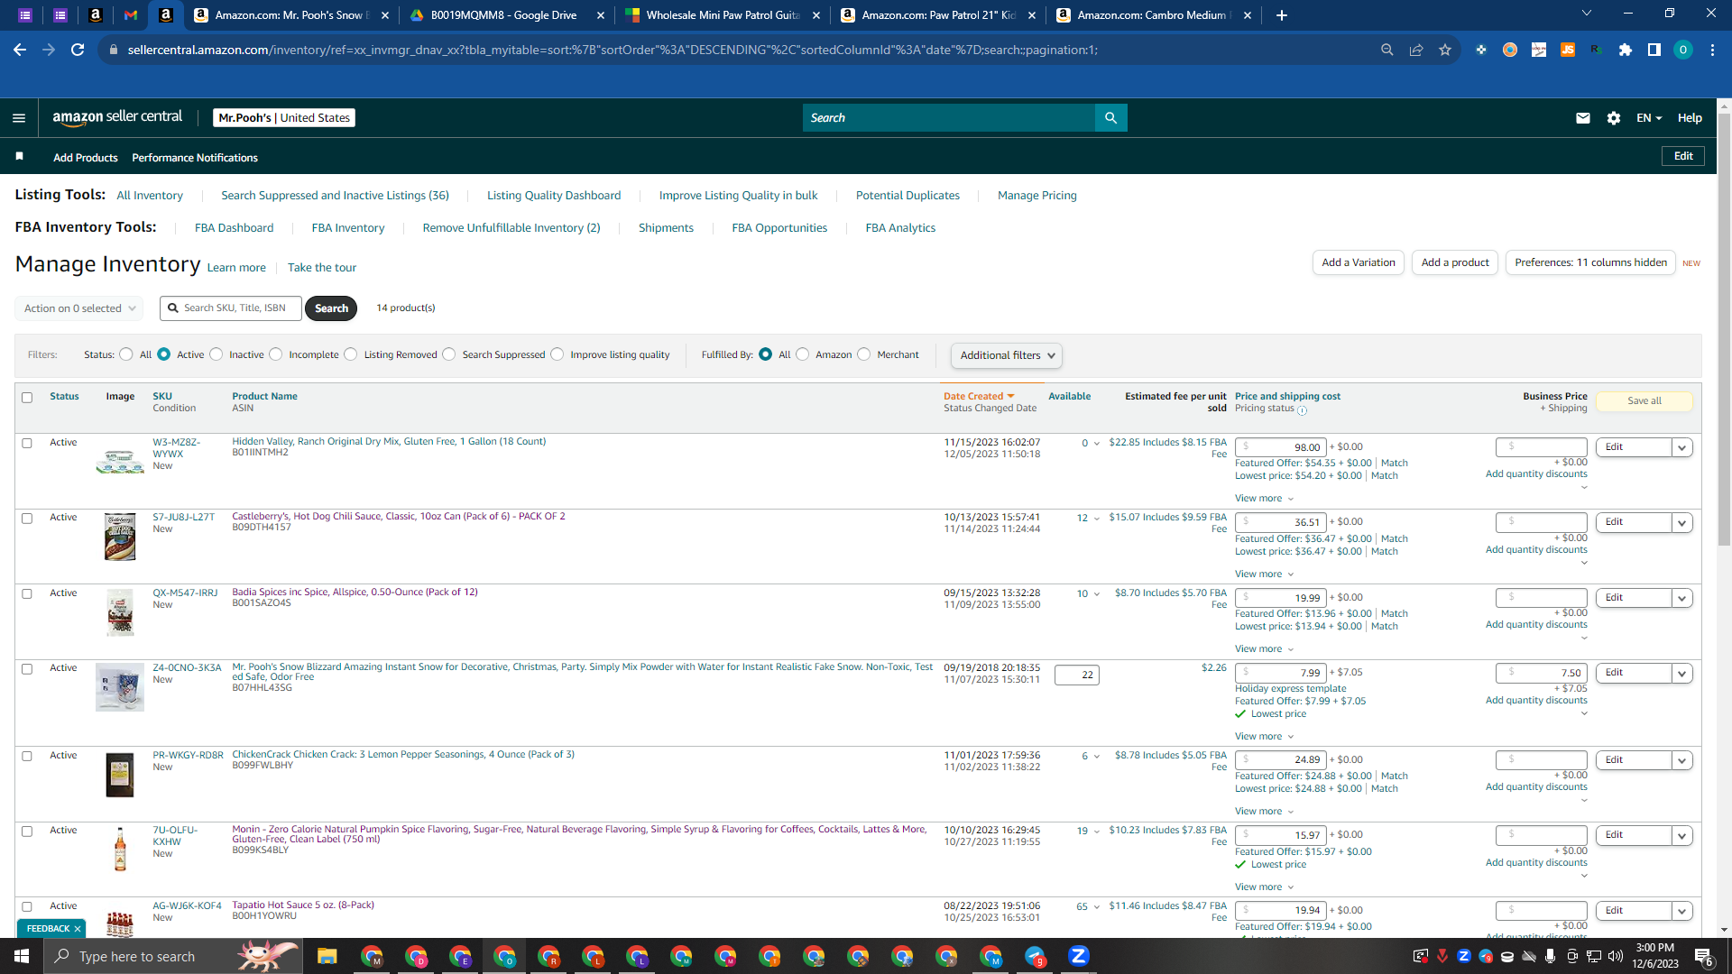Screen dimensions: 1732x974
Task: Open the Chrome extensions puzzle icon
Action: pos(1626,50)
